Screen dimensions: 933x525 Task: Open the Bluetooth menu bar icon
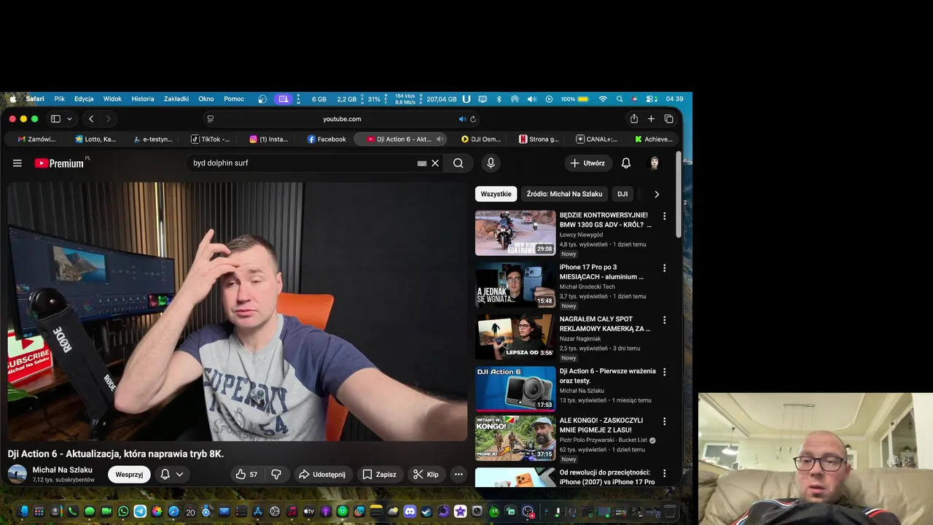pyautogui.click(x=499, y=99)
